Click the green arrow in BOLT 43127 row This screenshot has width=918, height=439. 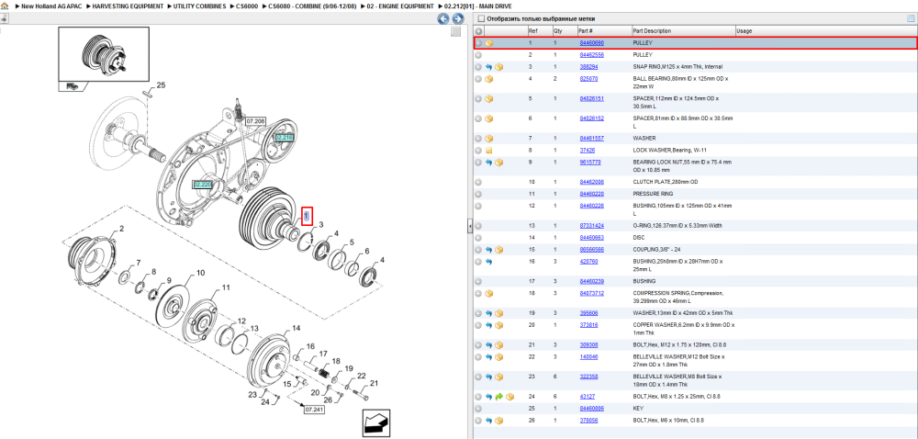(499, 397)
